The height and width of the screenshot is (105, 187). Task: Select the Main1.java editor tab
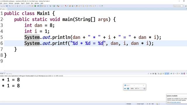point(3,9)
